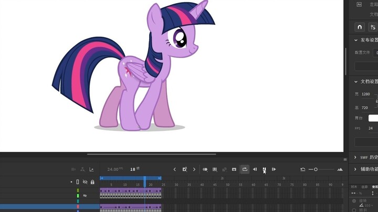The height and width of the screenshot is (212, 378).
Task: Click the height field 720
Action: 365,108
